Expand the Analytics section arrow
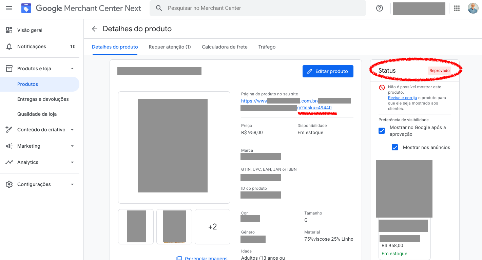 click(72, 162)
